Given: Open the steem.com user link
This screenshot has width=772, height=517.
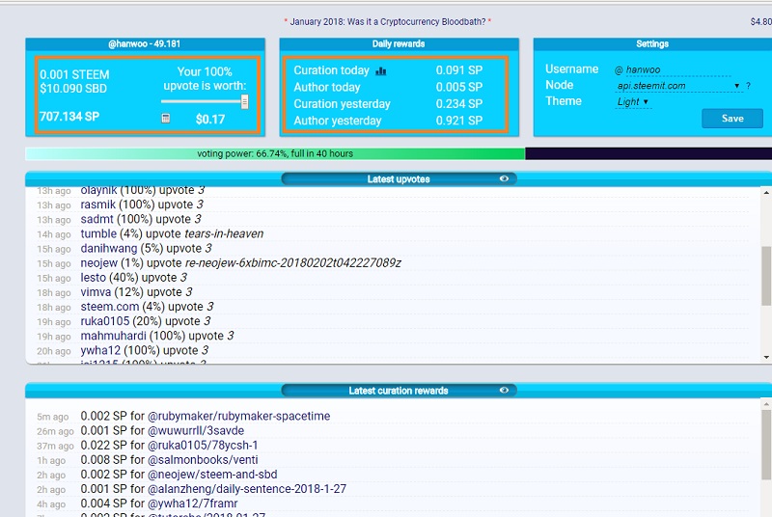Looking at the screenshot, I should (x=110, y=307).
